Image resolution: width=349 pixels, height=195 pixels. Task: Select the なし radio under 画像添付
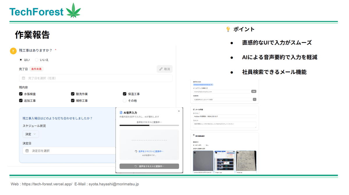204,145
